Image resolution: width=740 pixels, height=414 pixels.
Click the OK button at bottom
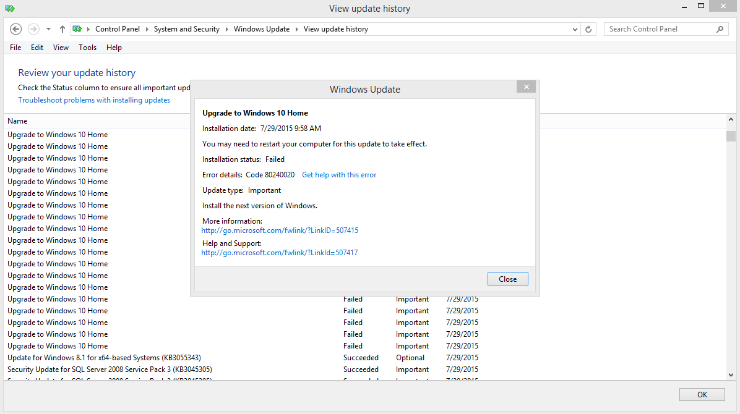702,395
